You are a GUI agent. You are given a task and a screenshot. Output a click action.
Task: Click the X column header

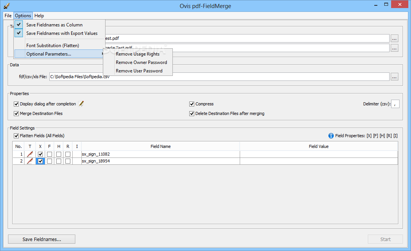(x=40, y=146)
